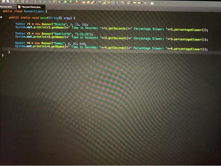Click r1.percentageSlower() at line end
Screen dimensions: 221x166
188,30
